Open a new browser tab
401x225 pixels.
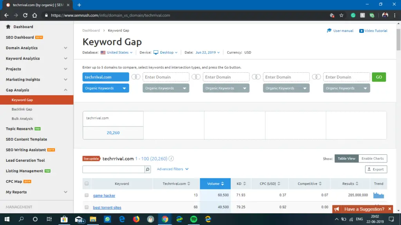tap(79, 5)
